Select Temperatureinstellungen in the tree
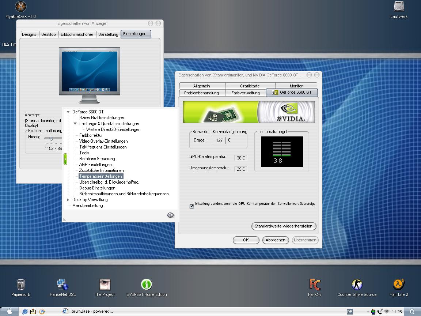This screenshot has height=316, width=421. [101, 176]
